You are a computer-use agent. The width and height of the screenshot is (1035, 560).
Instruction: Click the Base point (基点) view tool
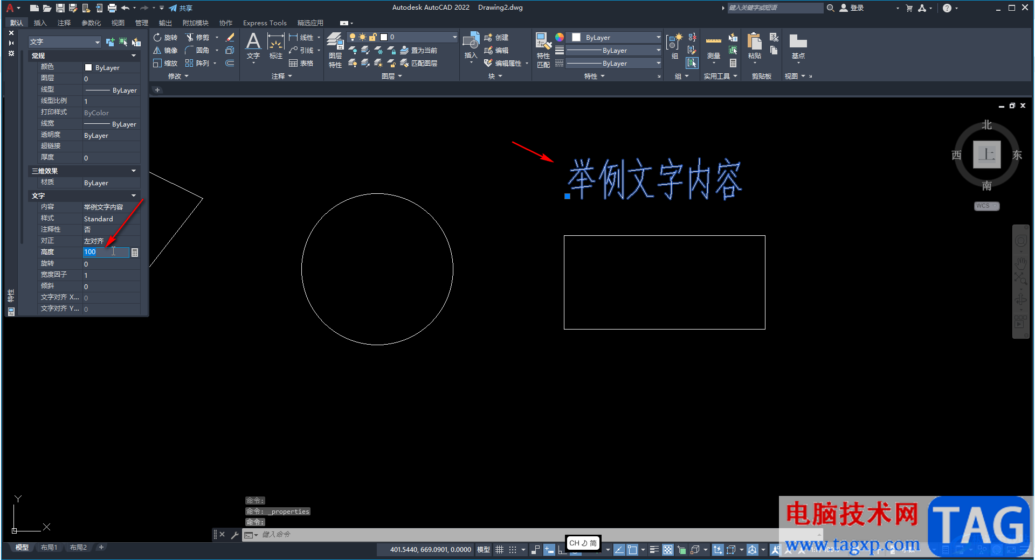[798, 46]
